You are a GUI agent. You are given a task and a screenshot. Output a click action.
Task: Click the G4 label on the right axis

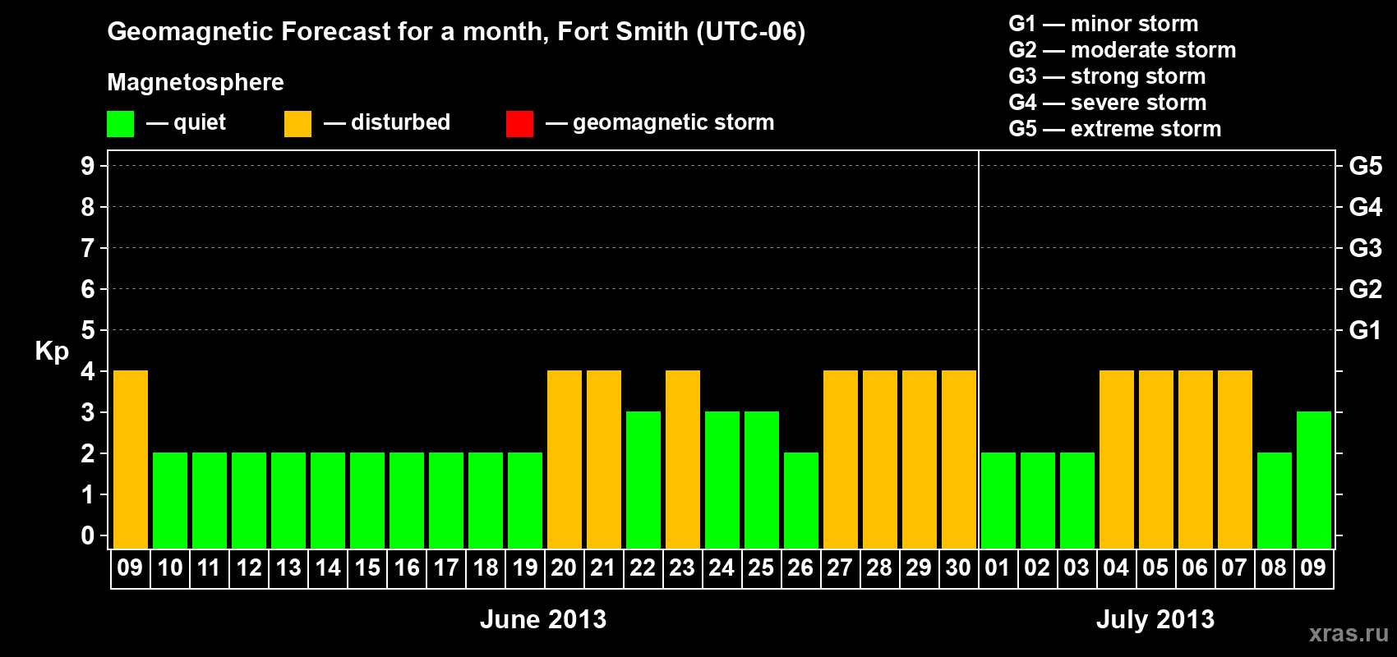click(1366, 207)
